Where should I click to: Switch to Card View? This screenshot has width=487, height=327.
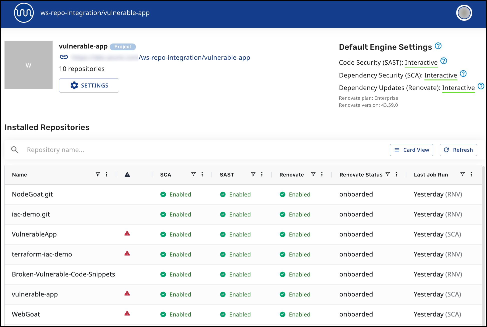coord(411,150)
